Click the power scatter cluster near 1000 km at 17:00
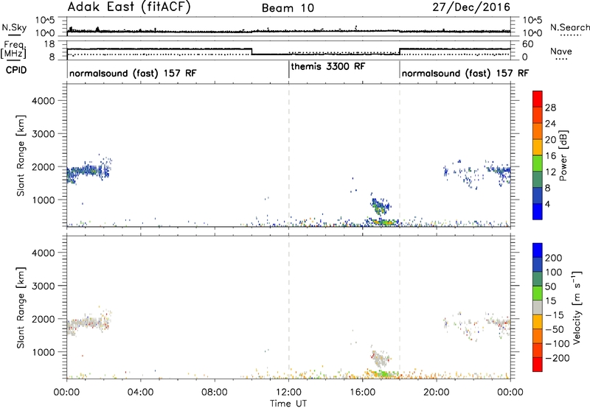The image size is (590, 408). [x=380, y=205]
